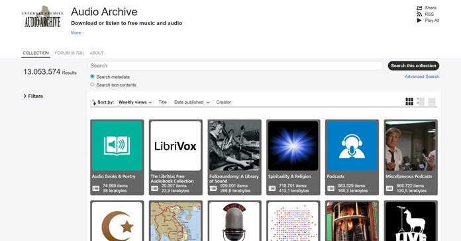Click '74.969 items' text

click(x=115, y=186)
